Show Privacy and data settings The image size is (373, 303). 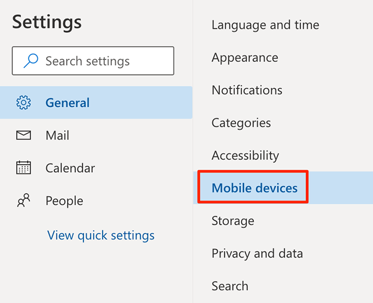[x=257, y=254]
